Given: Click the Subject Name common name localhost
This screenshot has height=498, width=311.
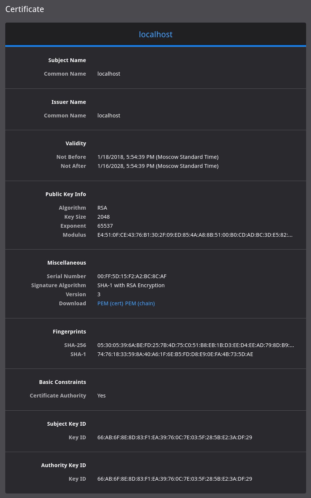Looking at the screenshot, I should point(109,74).
